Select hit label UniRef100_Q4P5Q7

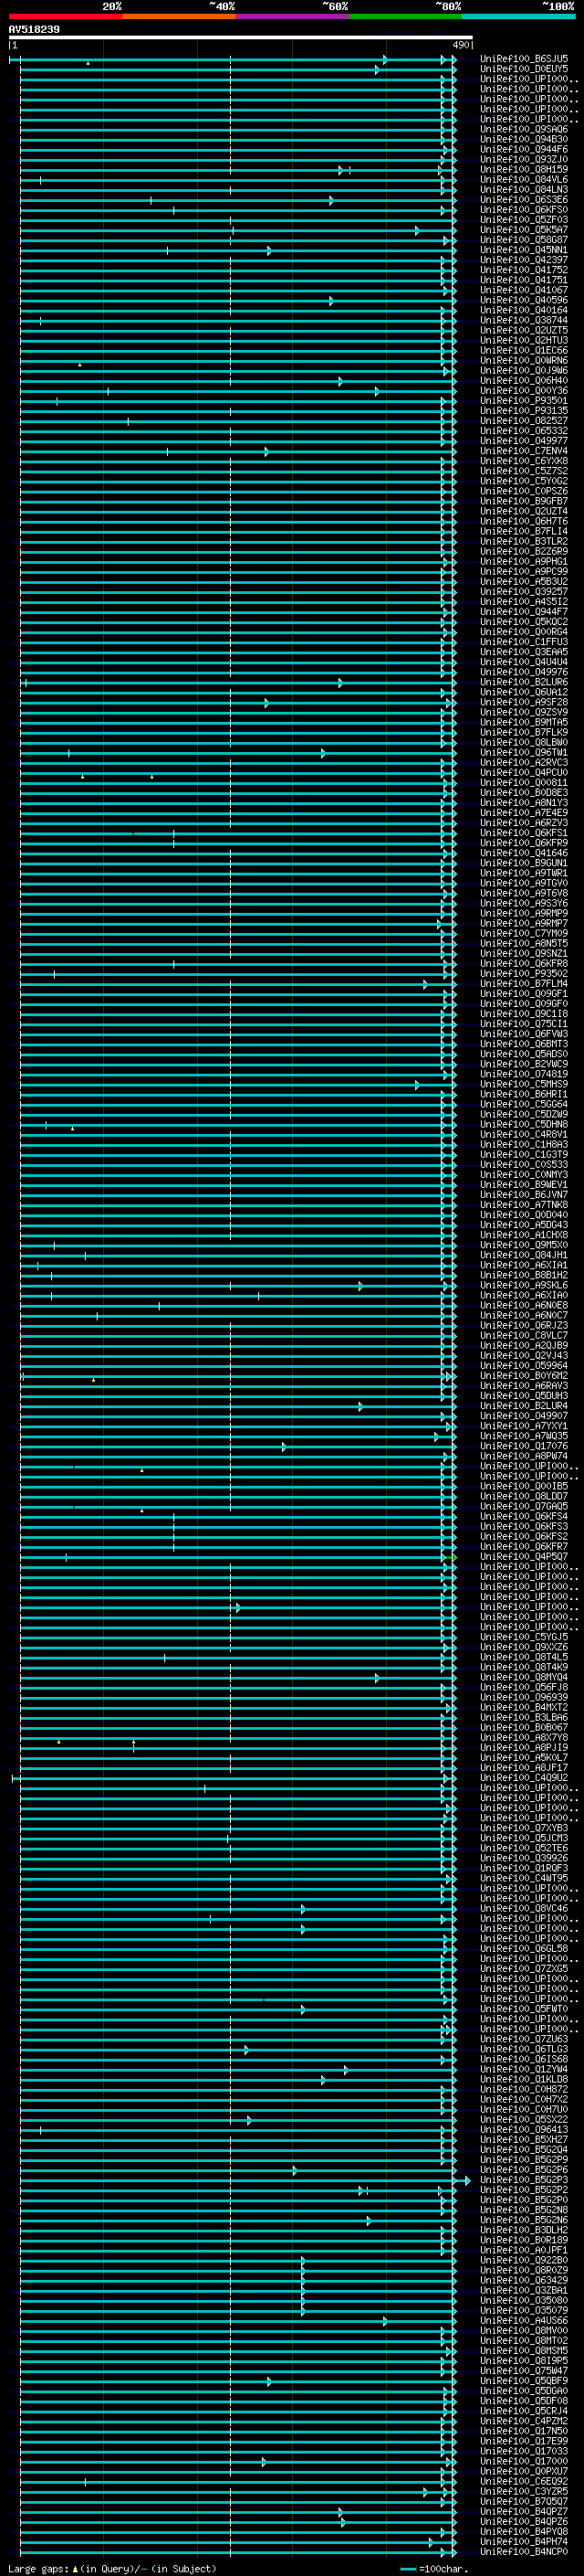pyautogui.click(x=524, y=1557)
